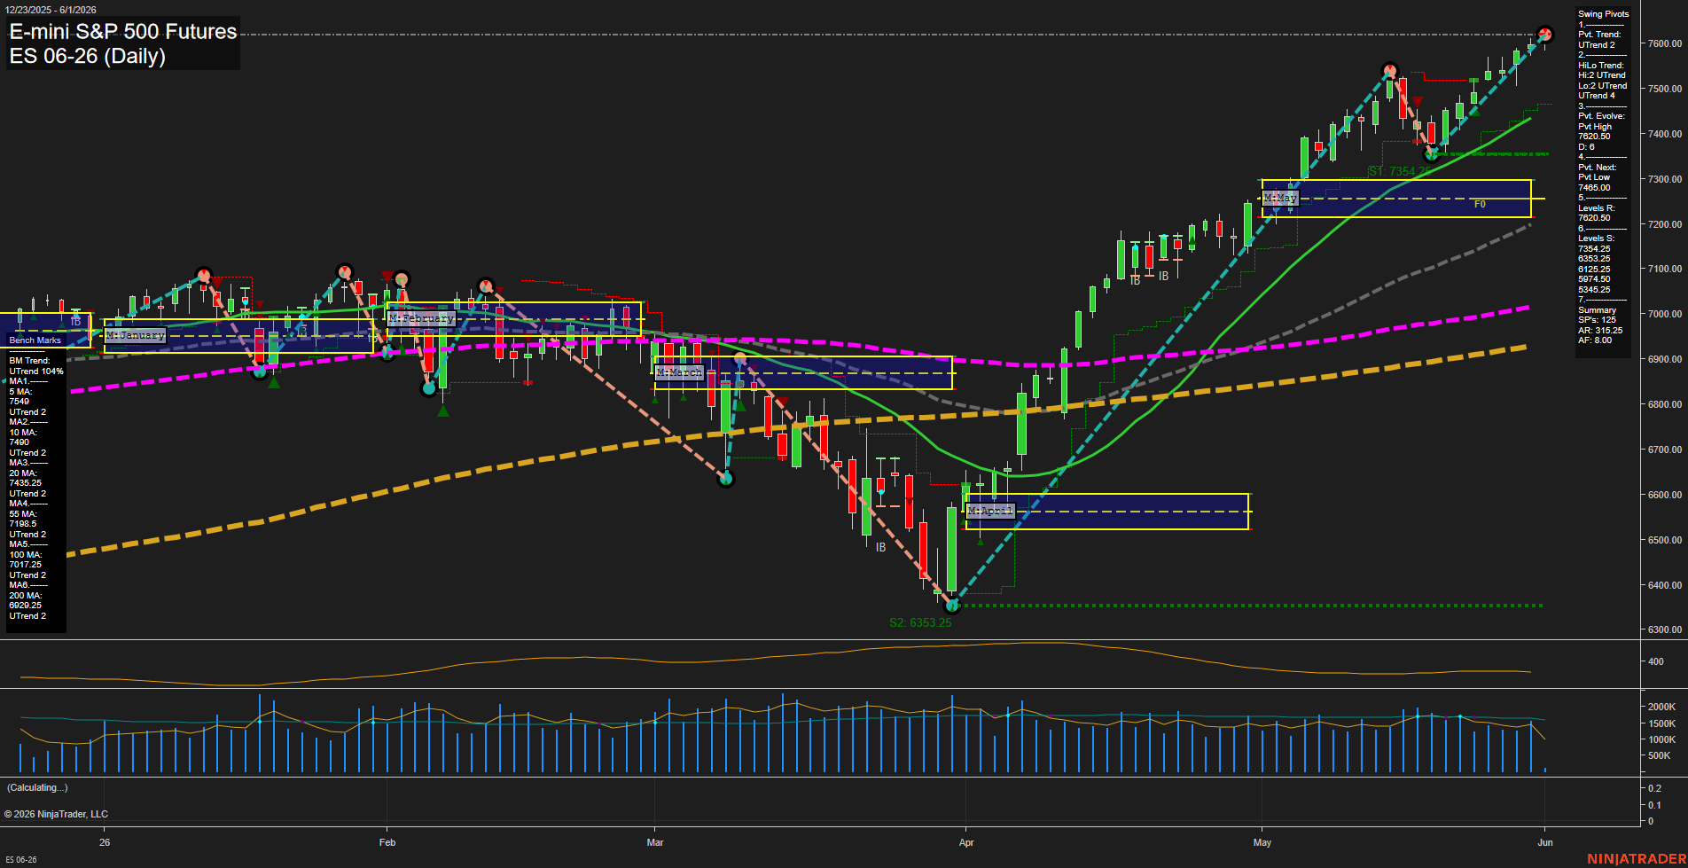Click the Pvt Low 7465.00 value
Viewport: 1688px width, 868px height.
tap(1595, 183)
